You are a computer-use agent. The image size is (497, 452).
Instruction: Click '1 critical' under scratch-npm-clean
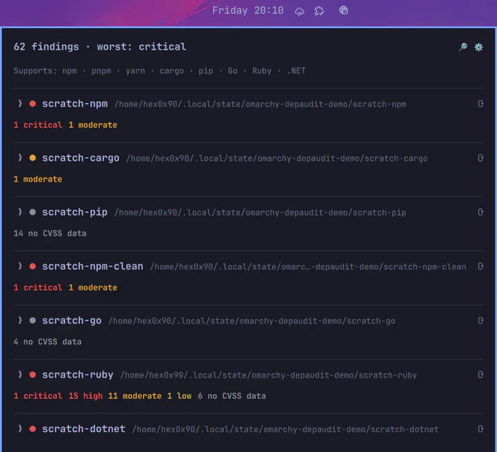pos(38,288)
